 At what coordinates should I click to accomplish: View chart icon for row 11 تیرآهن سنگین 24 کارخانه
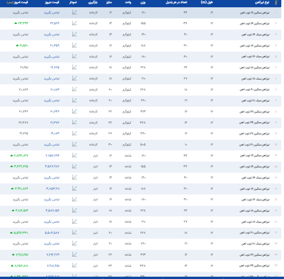coord(75,122)
